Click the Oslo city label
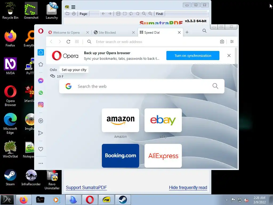 [x=53, y=70]
